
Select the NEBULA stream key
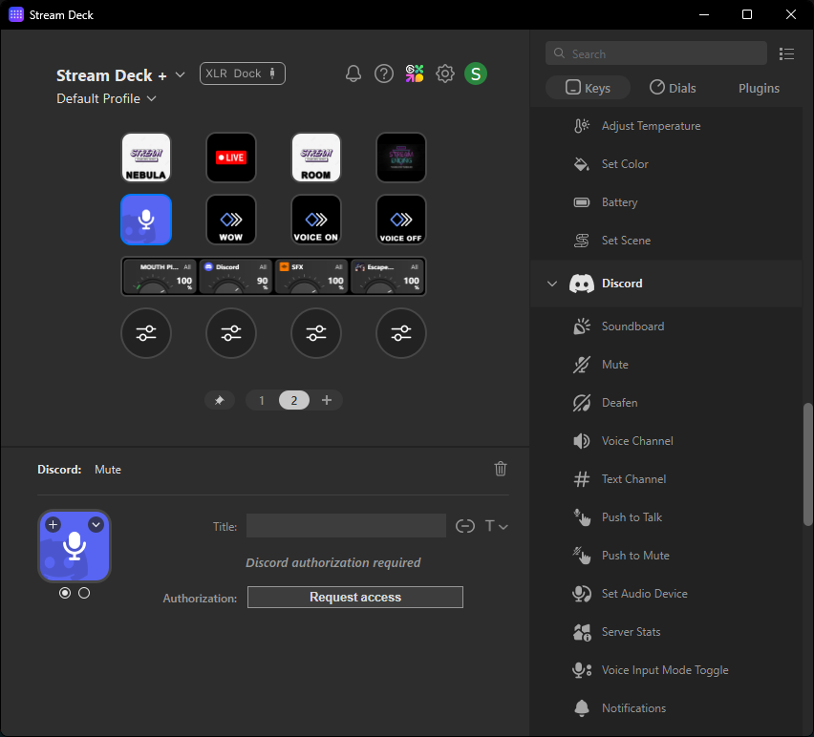146,158
